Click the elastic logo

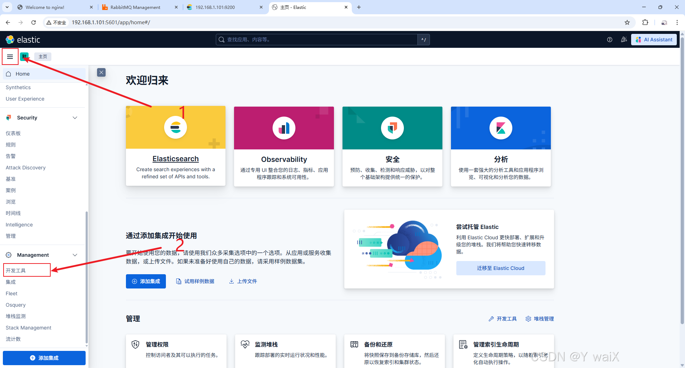coord(23,40)
